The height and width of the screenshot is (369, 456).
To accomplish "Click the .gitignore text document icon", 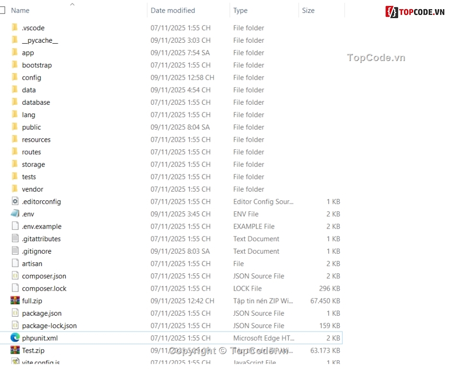I will pyautogui.click(x=15, y=251).
